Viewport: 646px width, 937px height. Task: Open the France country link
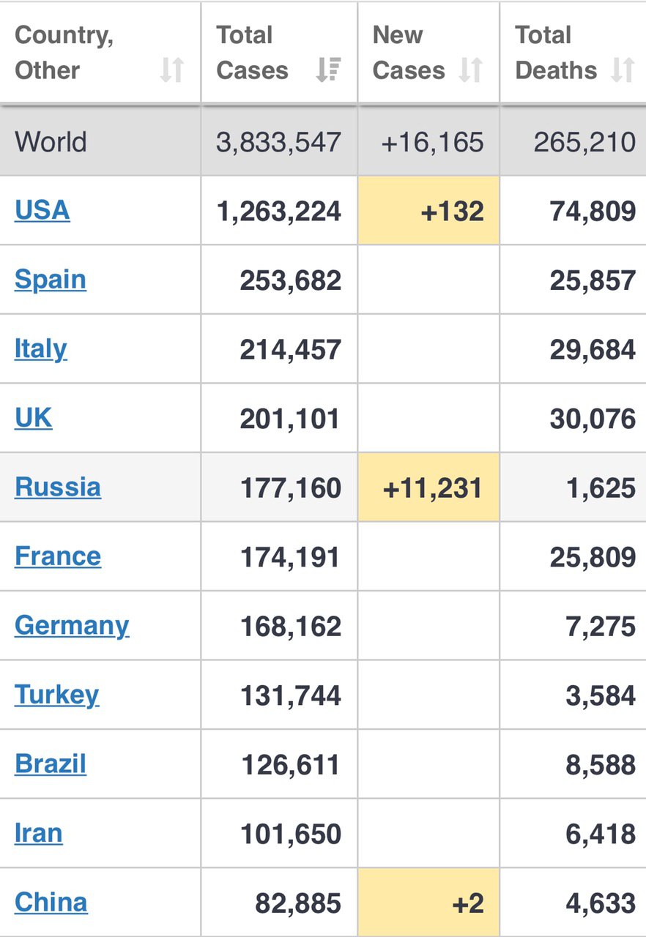(x=58, y=556)
